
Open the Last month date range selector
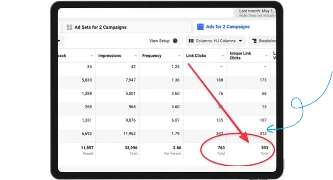pyautogui.click(x=255, y=13)
